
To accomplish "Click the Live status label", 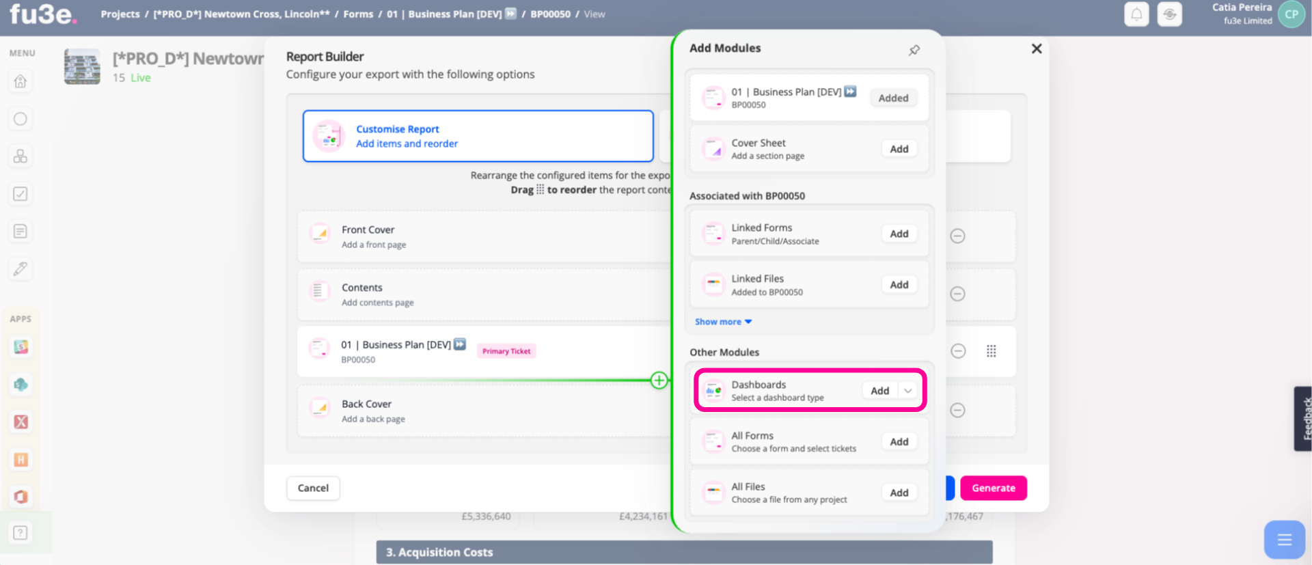I will [x=141, y=78].
